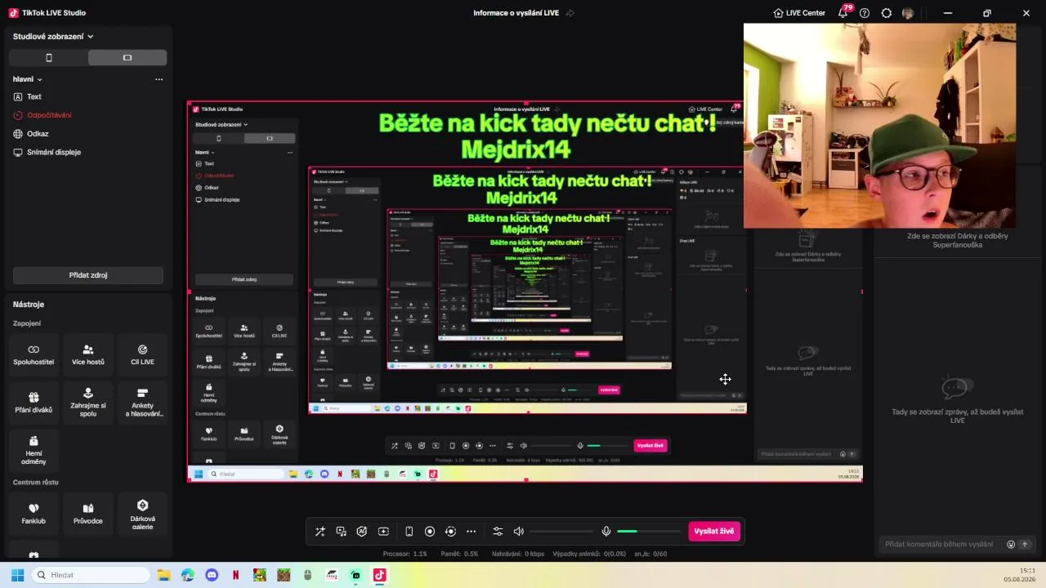Click the webcam preview thumbnail
Screen dimensions: 1046x588
click(879, 126)
